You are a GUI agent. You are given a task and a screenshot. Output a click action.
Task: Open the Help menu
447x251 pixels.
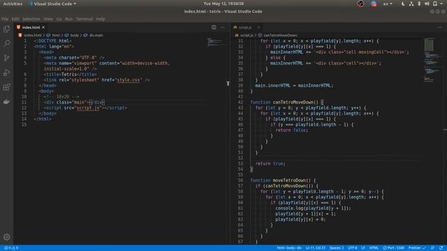coord(101,19)
